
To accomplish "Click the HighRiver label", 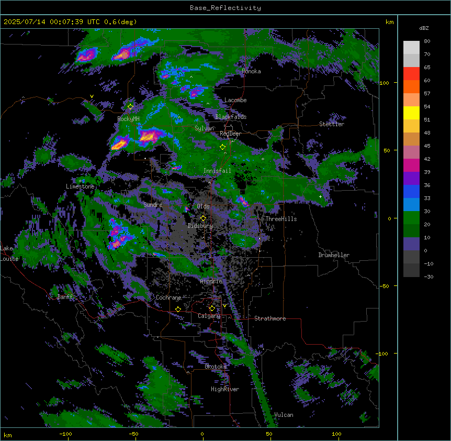I will 225,389.
